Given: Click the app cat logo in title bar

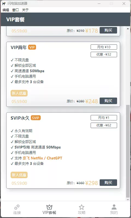Looking at the screenshot, I should tap(4, 4).
